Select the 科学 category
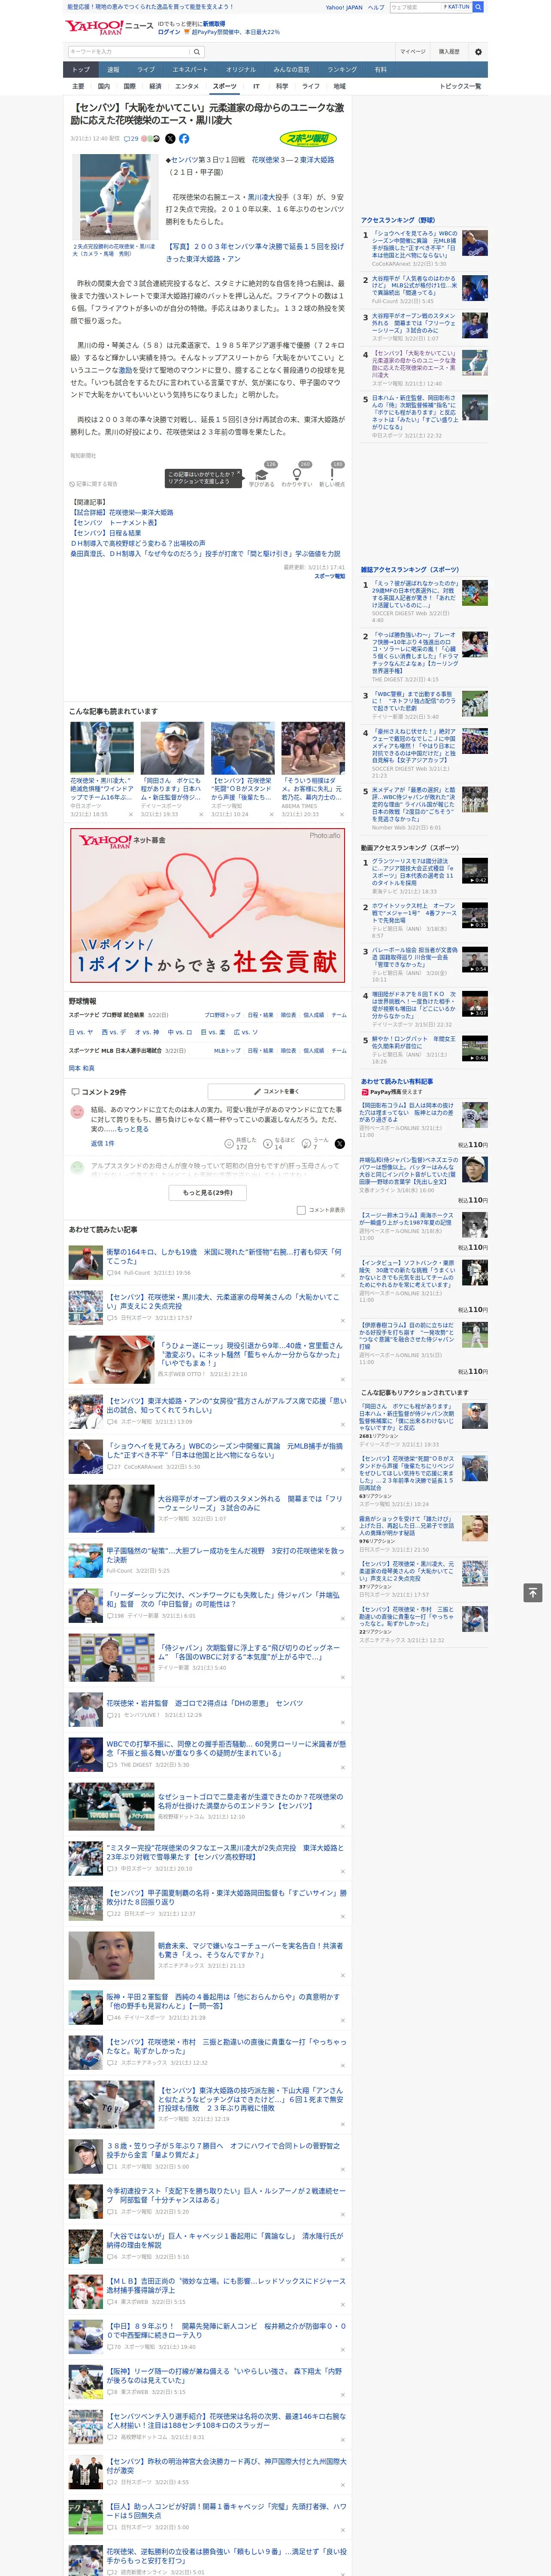The height and width of the screenshot is (2576, 551). click(x=282, y=86)
